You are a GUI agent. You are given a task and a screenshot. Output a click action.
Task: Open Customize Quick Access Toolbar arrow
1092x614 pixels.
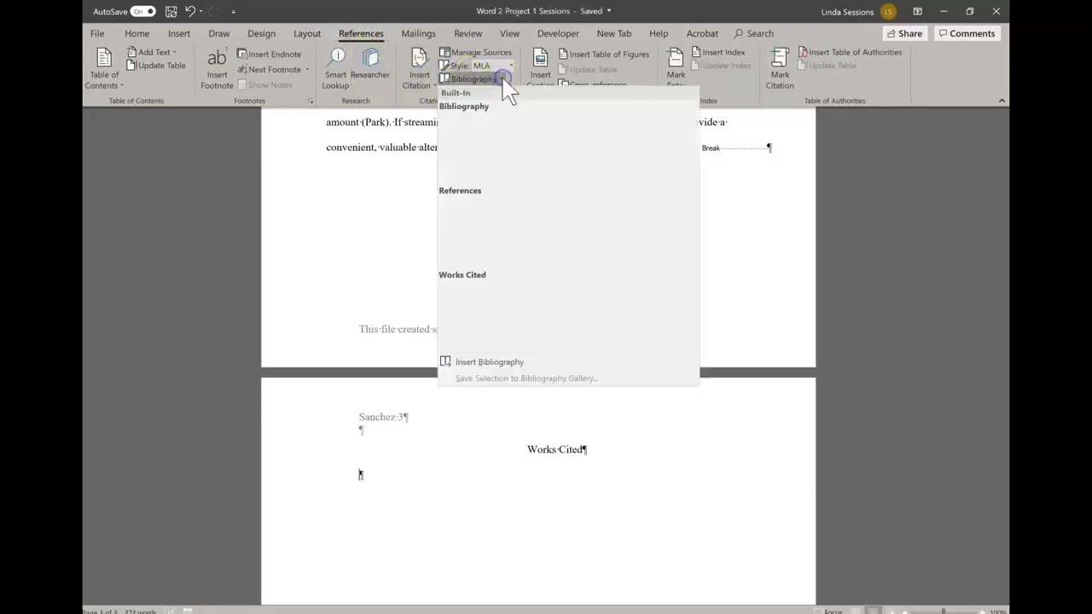click(x=233, y=12)
